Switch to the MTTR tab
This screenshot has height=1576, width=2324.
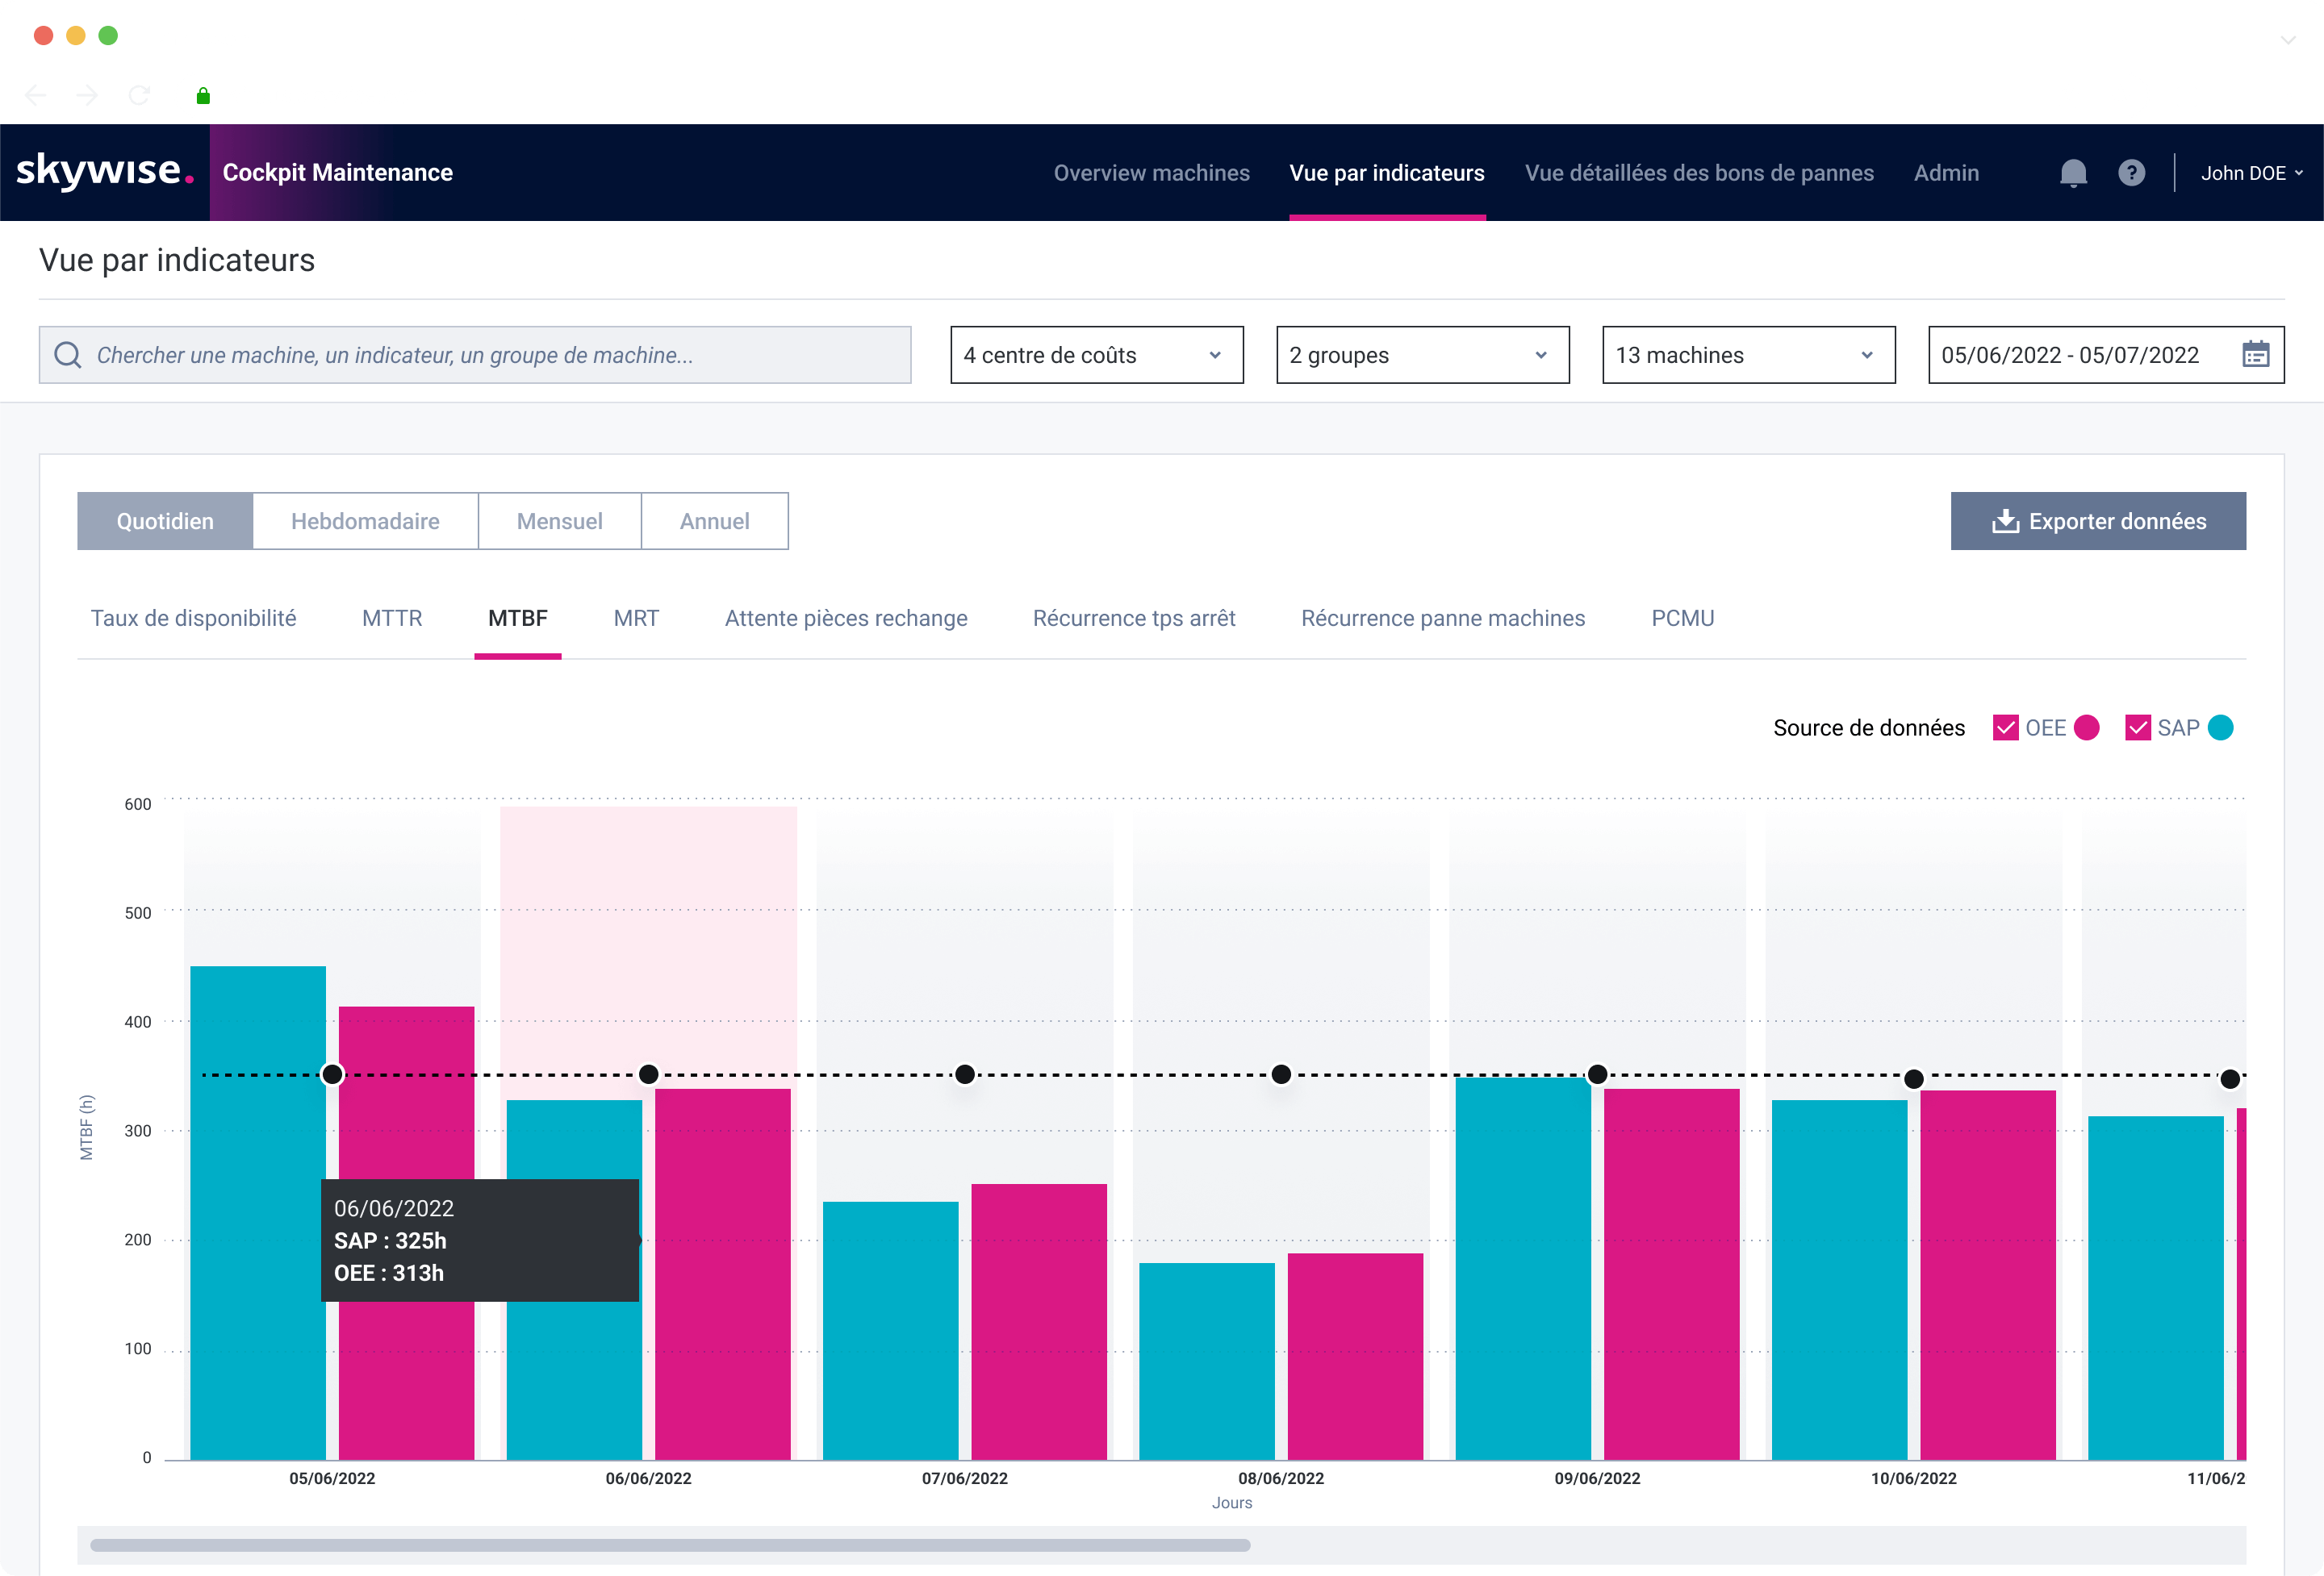coord(391,618)
